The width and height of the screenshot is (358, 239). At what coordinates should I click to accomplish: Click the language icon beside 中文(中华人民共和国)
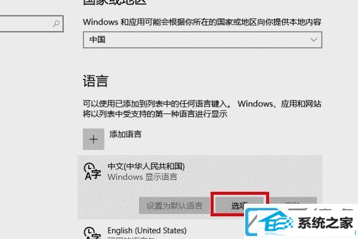[92, 171]
